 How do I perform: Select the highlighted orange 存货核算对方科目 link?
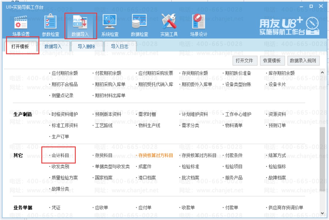click(156, 155)
